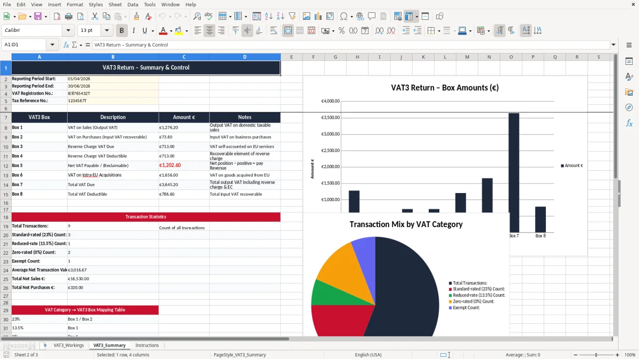
Task: Click the AutoFilter funnel icon
Action: (x=292, y=16)
